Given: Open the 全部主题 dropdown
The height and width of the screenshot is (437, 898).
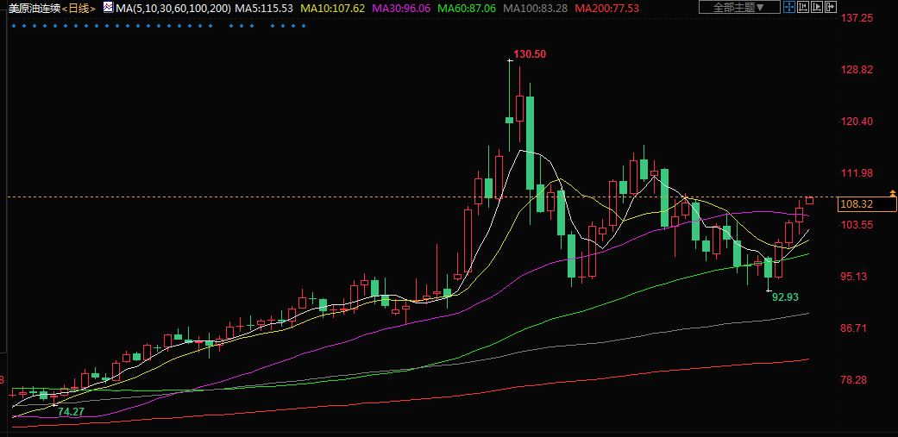Looking at the screenshot, I should (734, 7).
